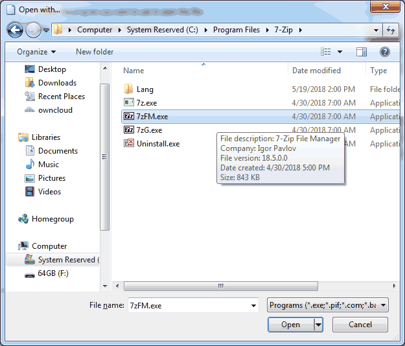
Task: Sort by Date modified column header
Action: [316, 71]
